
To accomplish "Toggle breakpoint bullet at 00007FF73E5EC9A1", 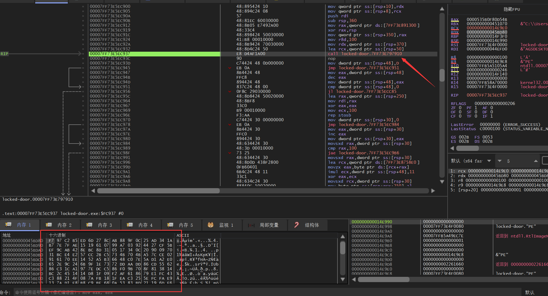I will click(x=83, y=172).
